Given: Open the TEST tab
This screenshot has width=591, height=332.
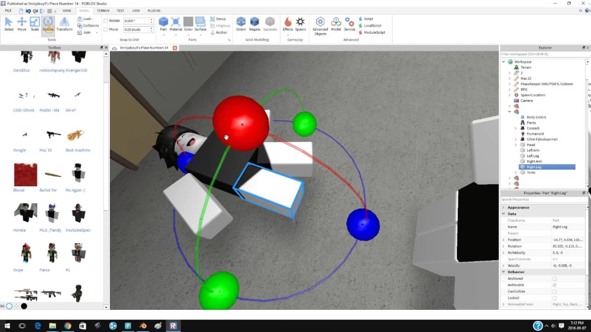Looking at the screenshot, I should click(x=120, y=11).
